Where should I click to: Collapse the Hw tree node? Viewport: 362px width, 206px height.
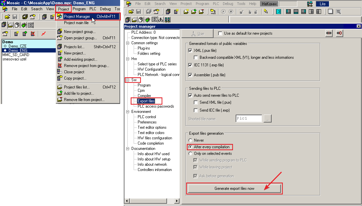(x=128, y=59)
